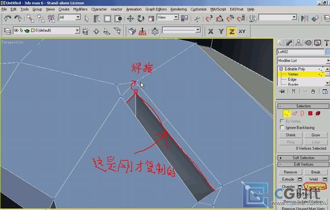330x210 pixels.
Task: Restrict transform to the XY plane
Action: [x=242, y=31]
